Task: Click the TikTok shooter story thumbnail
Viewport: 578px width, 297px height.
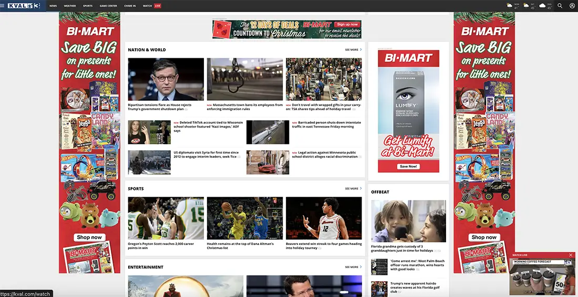Action: 149,132
